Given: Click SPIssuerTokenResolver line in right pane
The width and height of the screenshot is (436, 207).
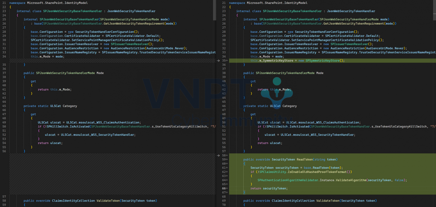Looking at the screenshot, I should click(x=312, y=44).
